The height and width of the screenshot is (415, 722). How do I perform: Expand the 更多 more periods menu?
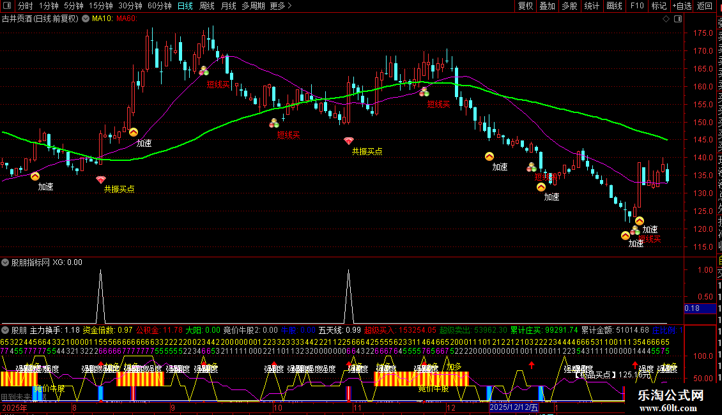pos(280,6)
